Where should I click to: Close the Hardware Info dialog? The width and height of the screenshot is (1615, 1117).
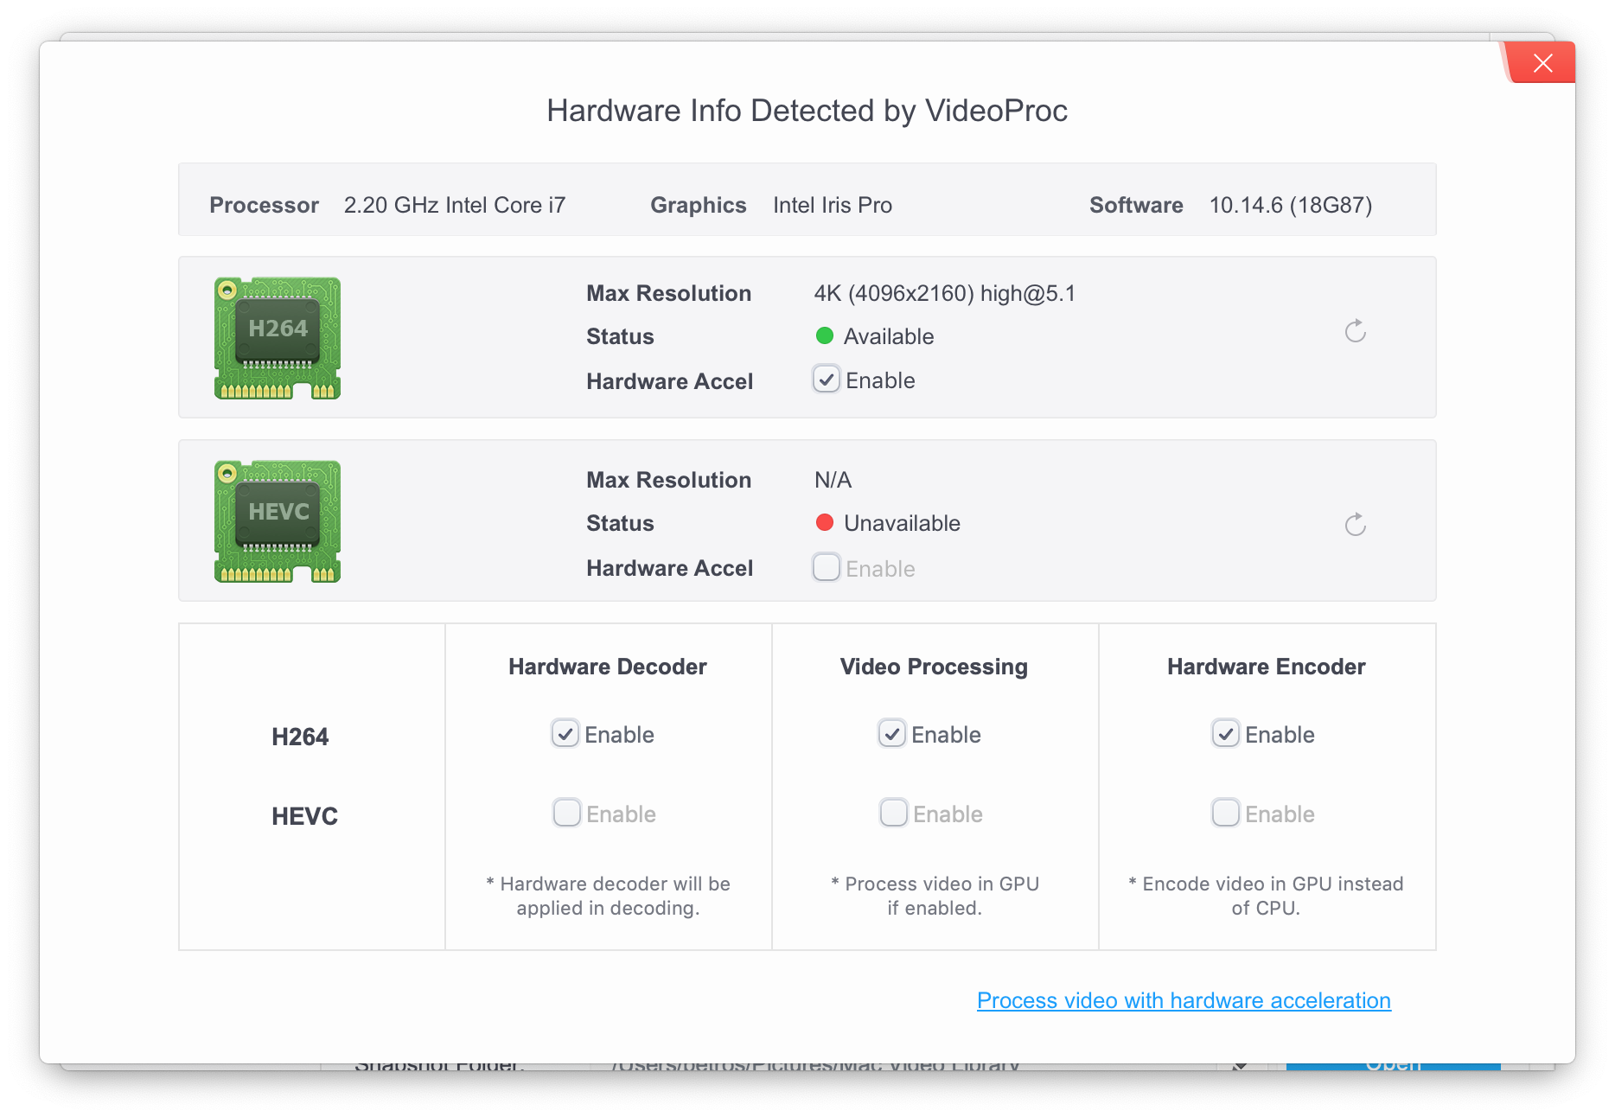[x=1542, y=63]
